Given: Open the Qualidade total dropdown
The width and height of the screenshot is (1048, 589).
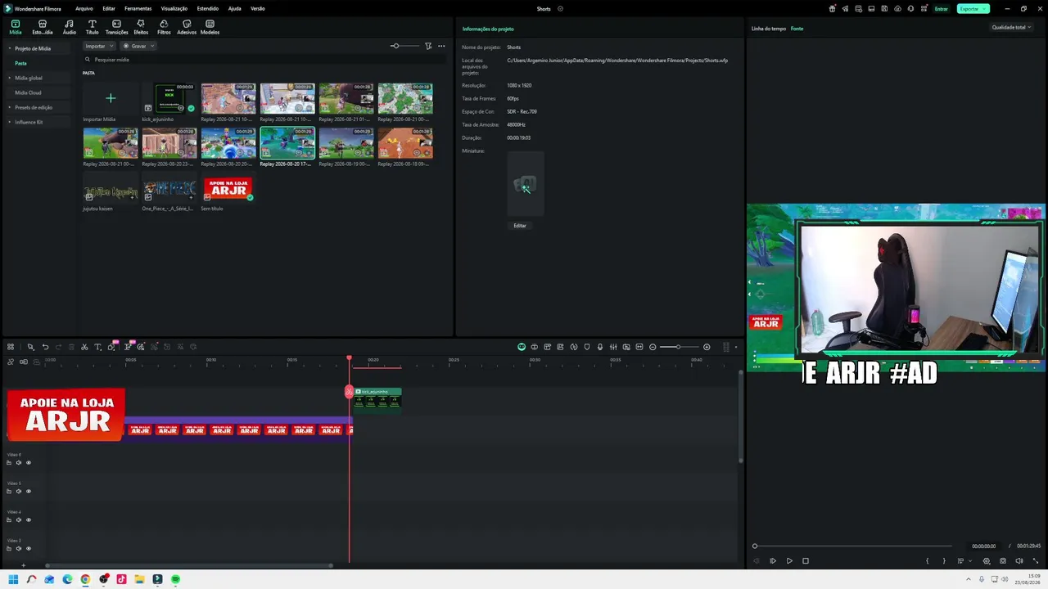Looking at the screenshot, I should (x=1011, y=28).
